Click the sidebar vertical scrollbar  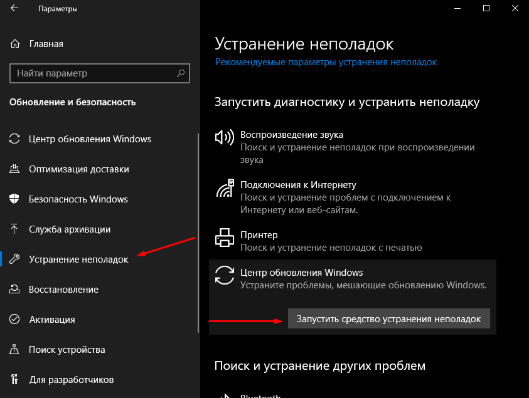click(x=198, y=233)
